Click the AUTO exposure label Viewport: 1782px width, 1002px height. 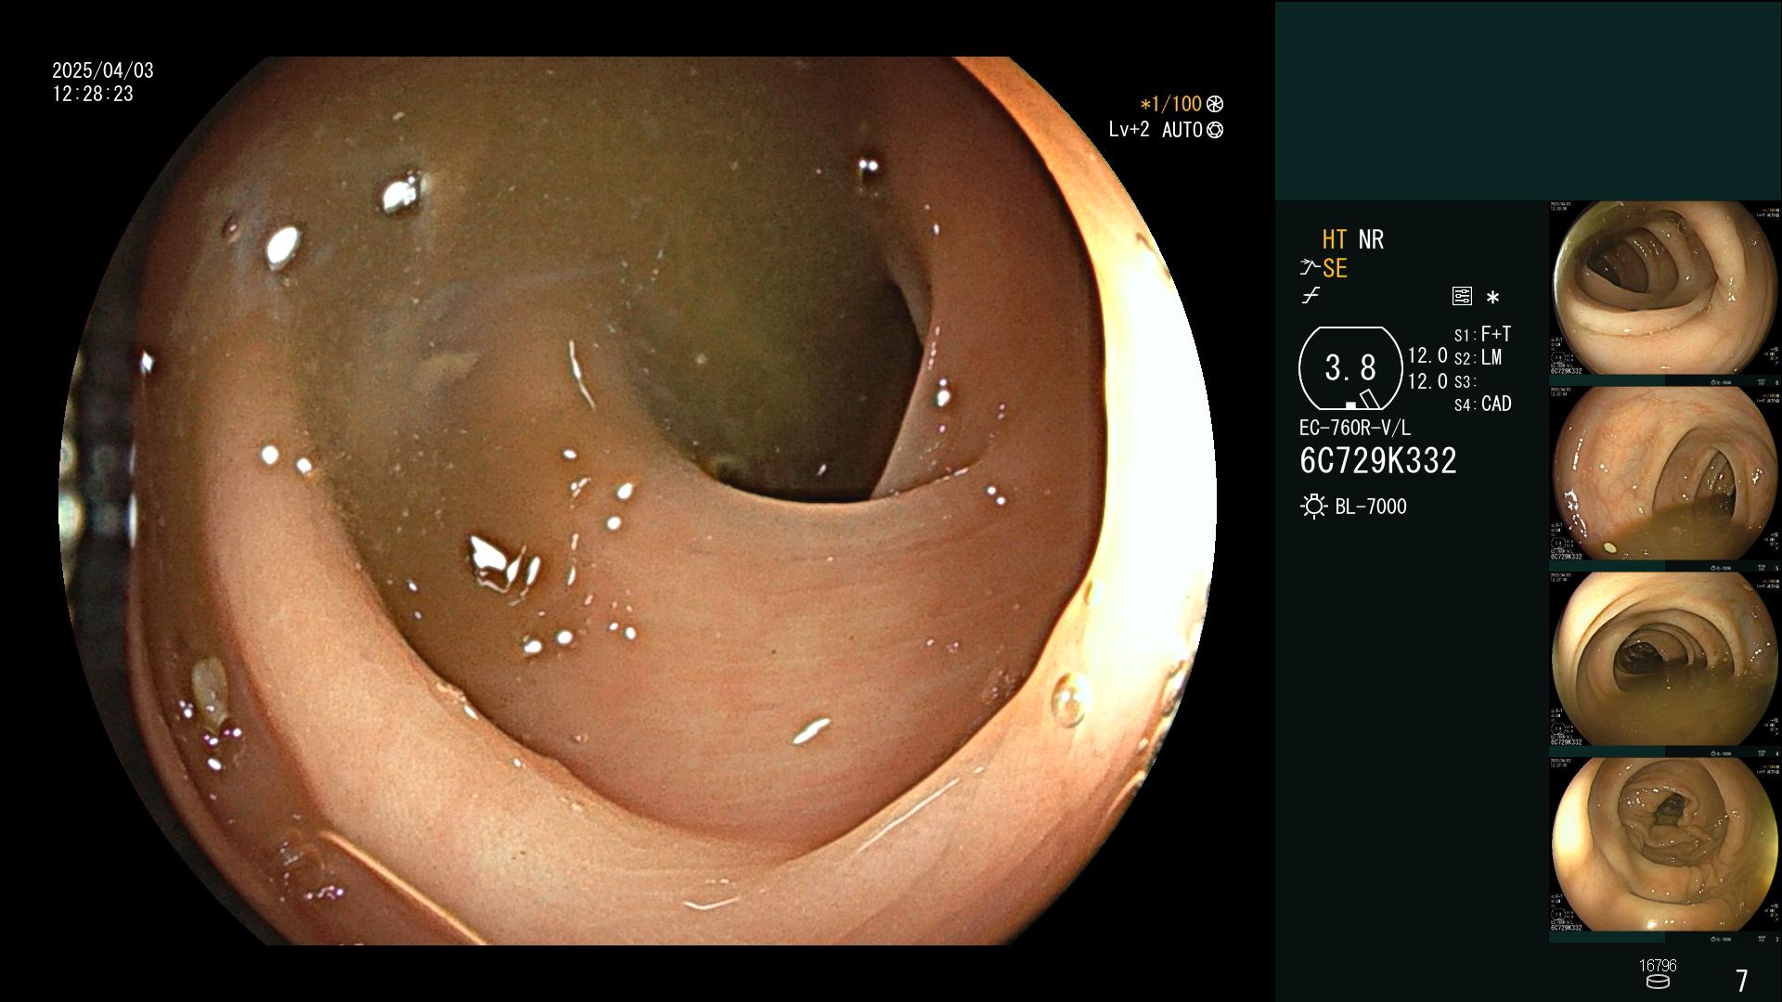pos(1182,130)
